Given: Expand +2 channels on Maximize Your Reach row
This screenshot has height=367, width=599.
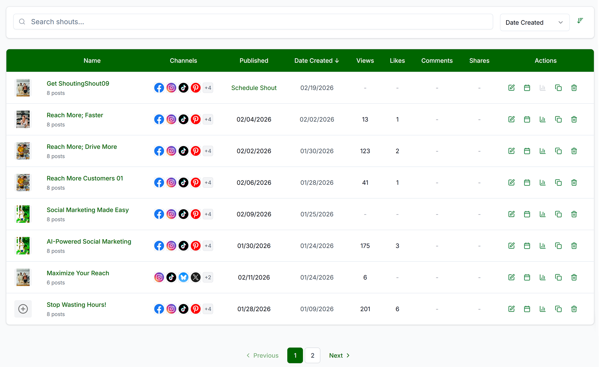Looking at the screenshot, I should 208,277.
